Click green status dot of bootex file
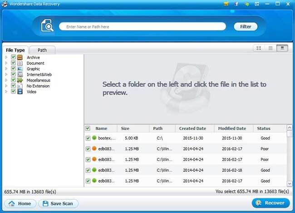This screenshot has height=213, width=295. coord(94,138)
